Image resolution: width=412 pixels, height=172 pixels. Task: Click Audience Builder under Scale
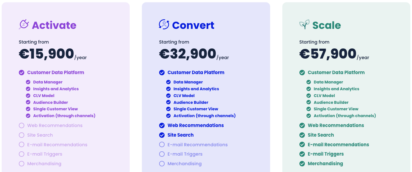click(330, 102)
